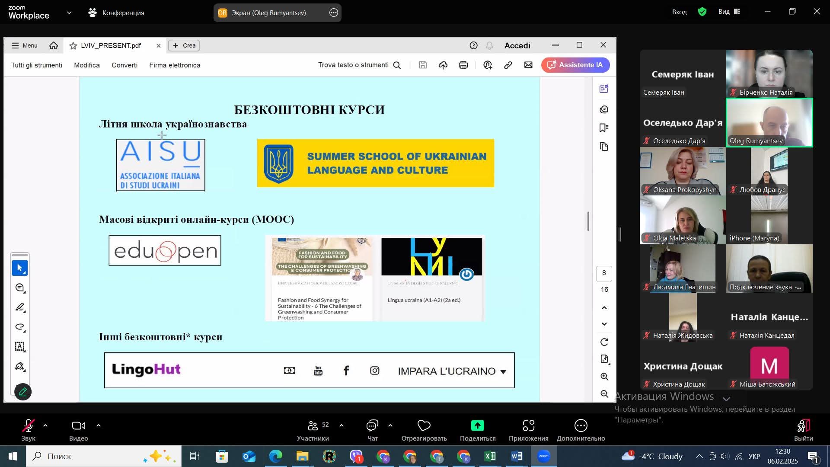Open Tutti gli strumenti menu
Screen dimensions: 830x467
pyautogui.click(x=37, y=65)
